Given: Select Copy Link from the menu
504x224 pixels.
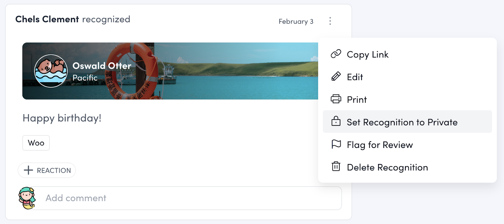Looking at the screenshot, I should 368,55.
